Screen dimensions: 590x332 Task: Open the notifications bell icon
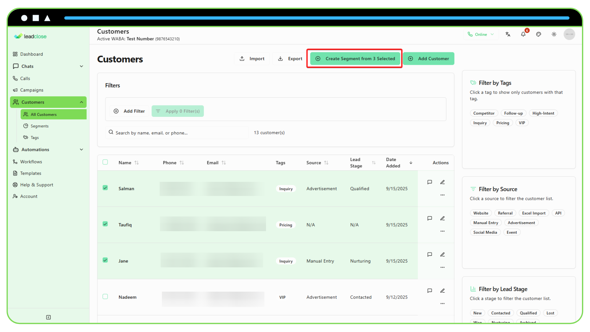[x=523, y=34]
